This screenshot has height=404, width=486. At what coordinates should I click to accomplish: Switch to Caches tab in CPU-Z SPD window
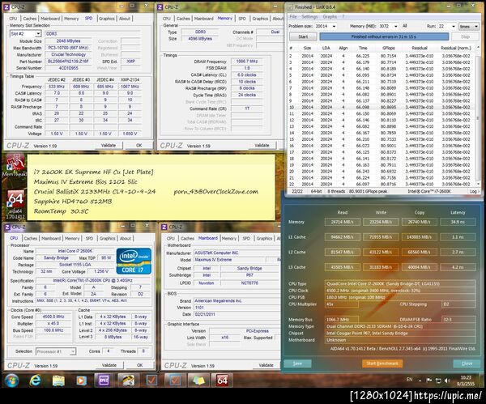coord(29,19)
